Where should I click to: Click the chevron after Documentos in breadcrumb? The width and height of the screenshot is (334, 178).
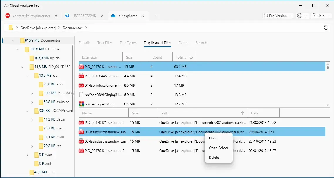tap(86, 28)
